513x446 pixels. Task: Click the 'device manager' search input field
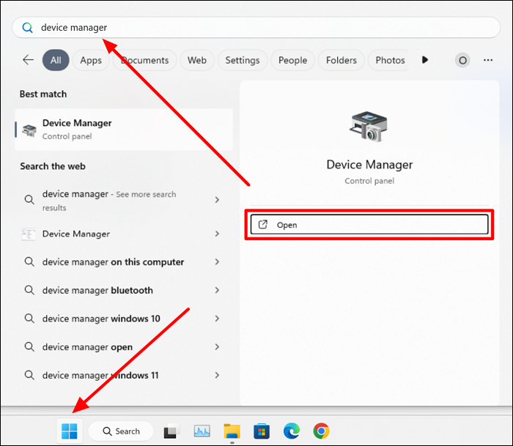coord(256,28)
